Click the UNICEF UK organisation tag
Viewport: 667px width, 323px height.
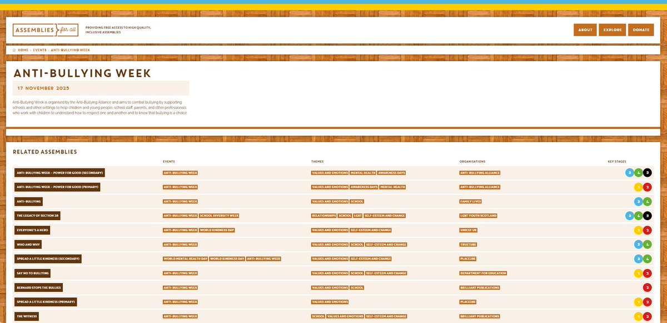[x=469, y=230]
